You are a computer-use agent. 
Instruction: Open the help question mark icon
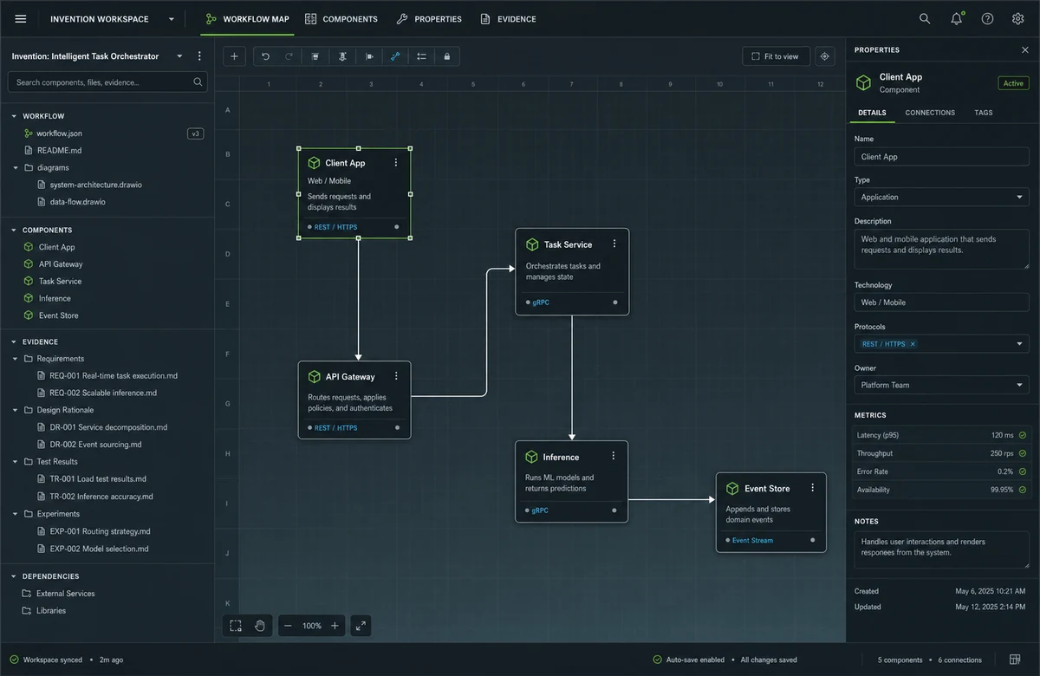987,19
